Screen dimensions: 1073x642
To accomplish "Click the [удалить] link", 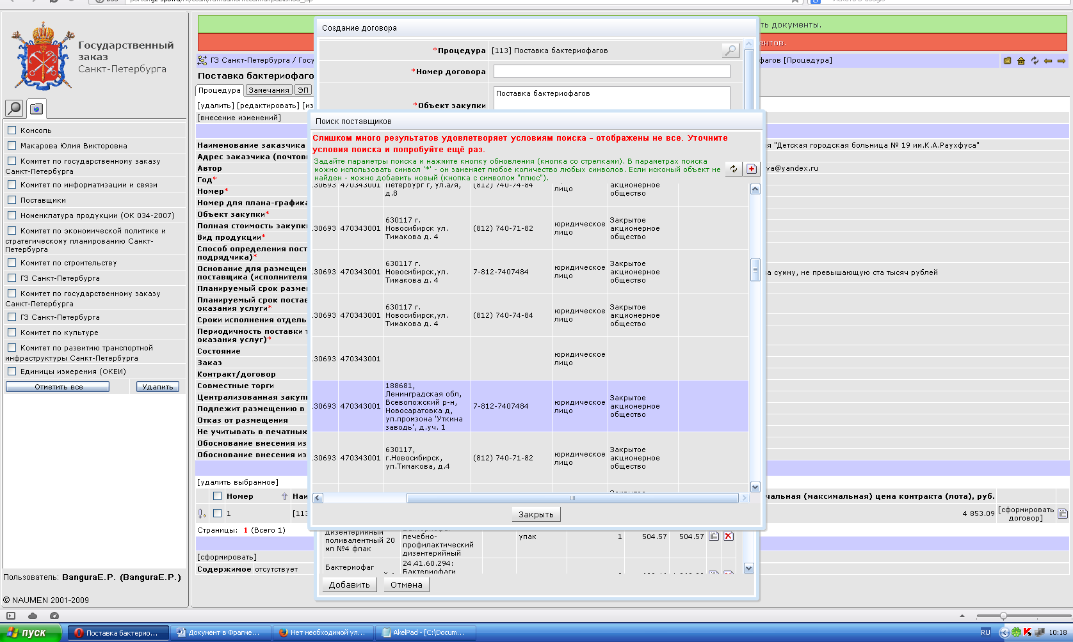I will (x=216, y=106).
